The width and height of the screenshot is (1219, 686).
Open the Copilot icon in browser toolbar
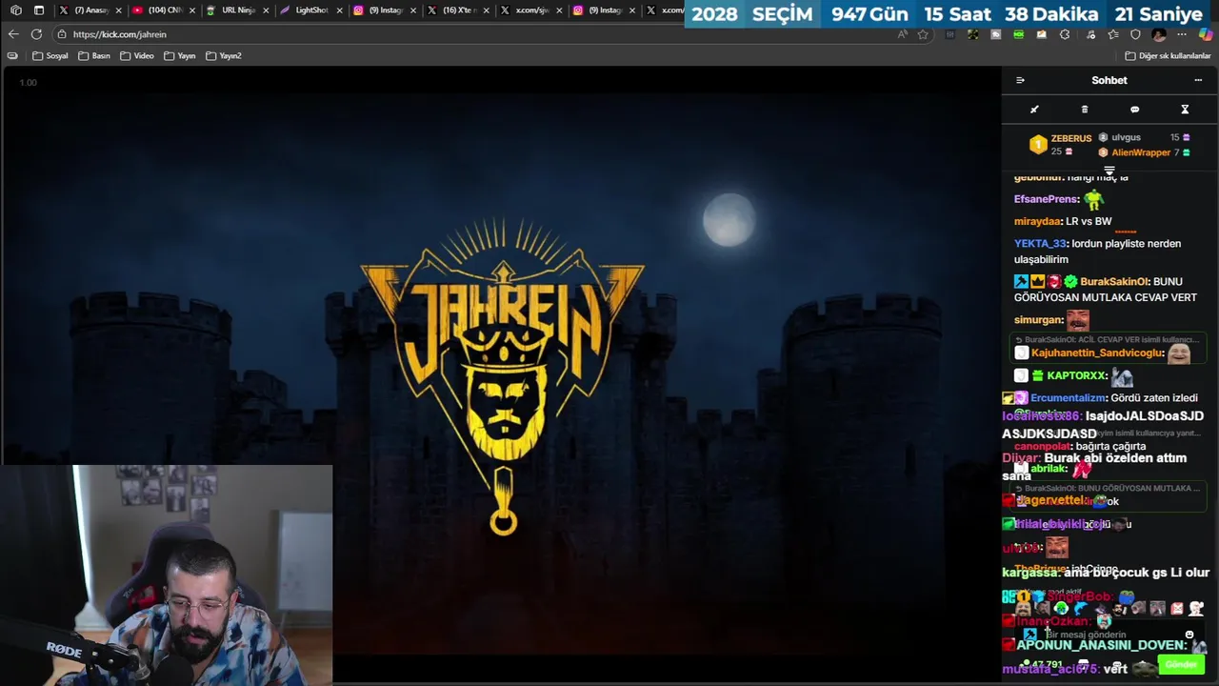point(1206,34)
